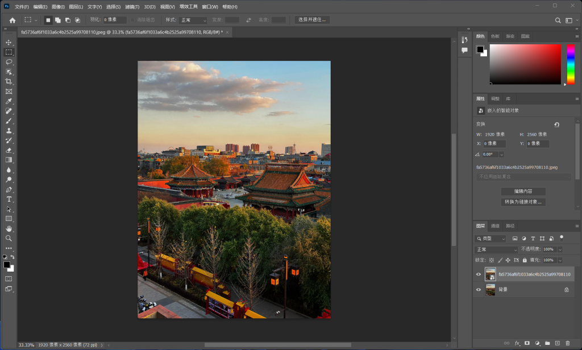Click the Zoom tool in toolbar
Viewport: 582px width, 350px height.
[x=9, y=238]
